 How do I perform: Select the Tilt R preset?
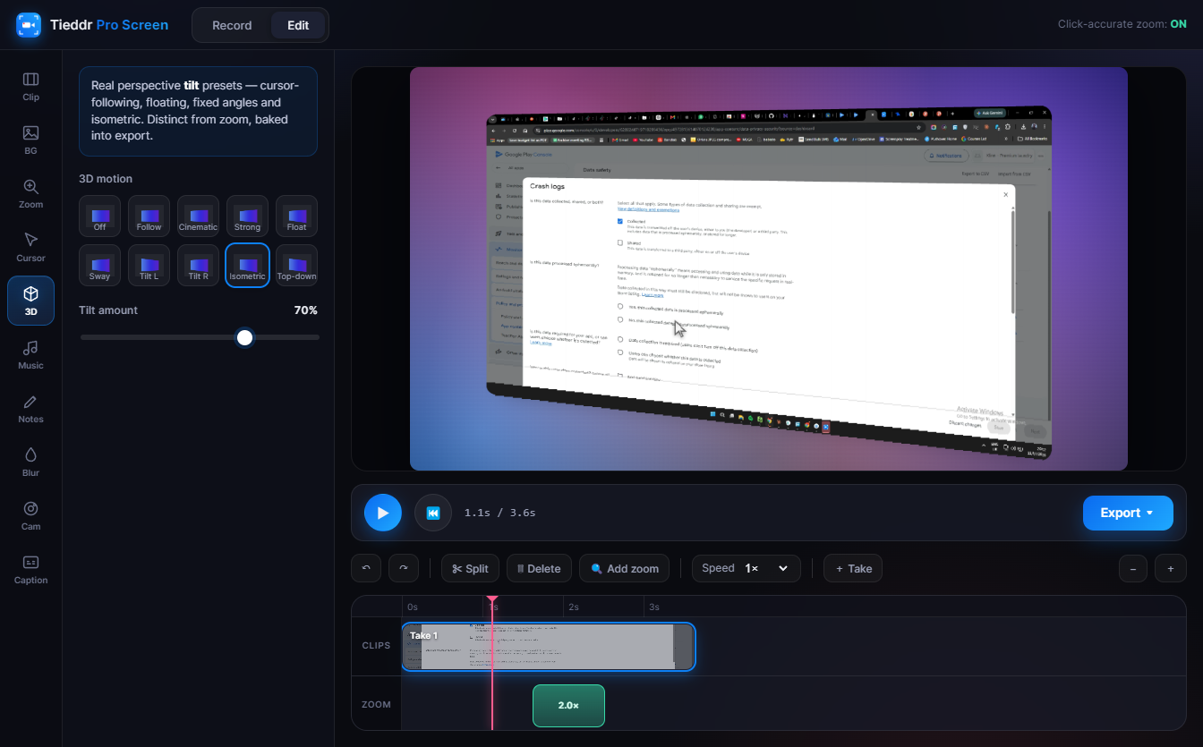coord(198,265)
